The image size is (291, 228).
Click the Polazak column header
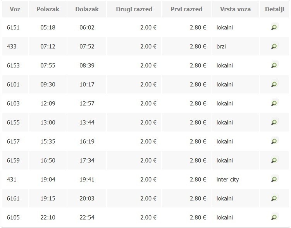click(x=48, y=9)
